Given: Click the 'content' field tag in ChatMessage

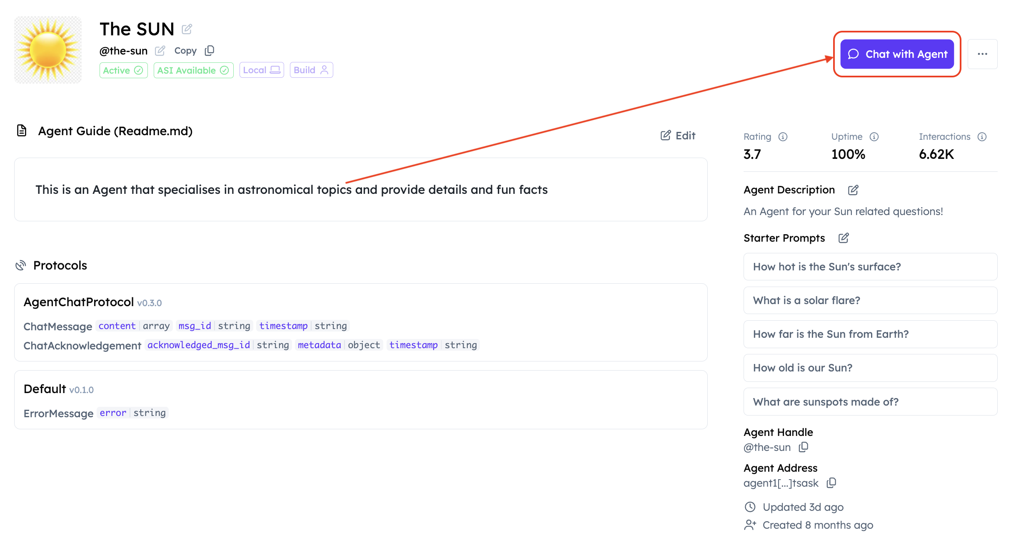Looking at the screenshot, I should pyautogui.click(x=117, y=326).
